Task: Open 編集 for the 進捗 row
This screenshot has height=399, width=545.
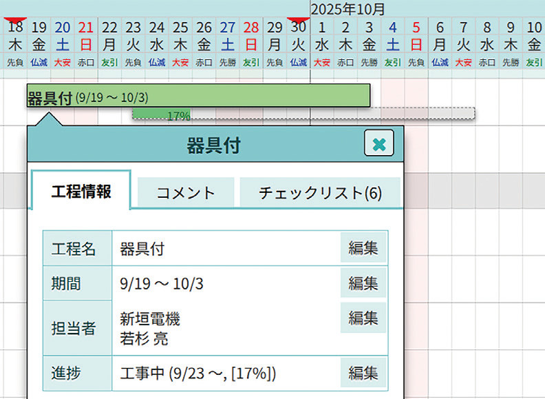Action: (363, 373)
